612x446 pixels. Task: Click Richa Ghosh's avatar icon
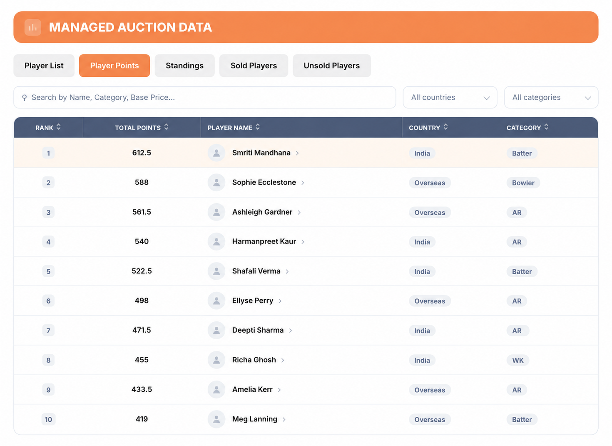coord(216,360)
